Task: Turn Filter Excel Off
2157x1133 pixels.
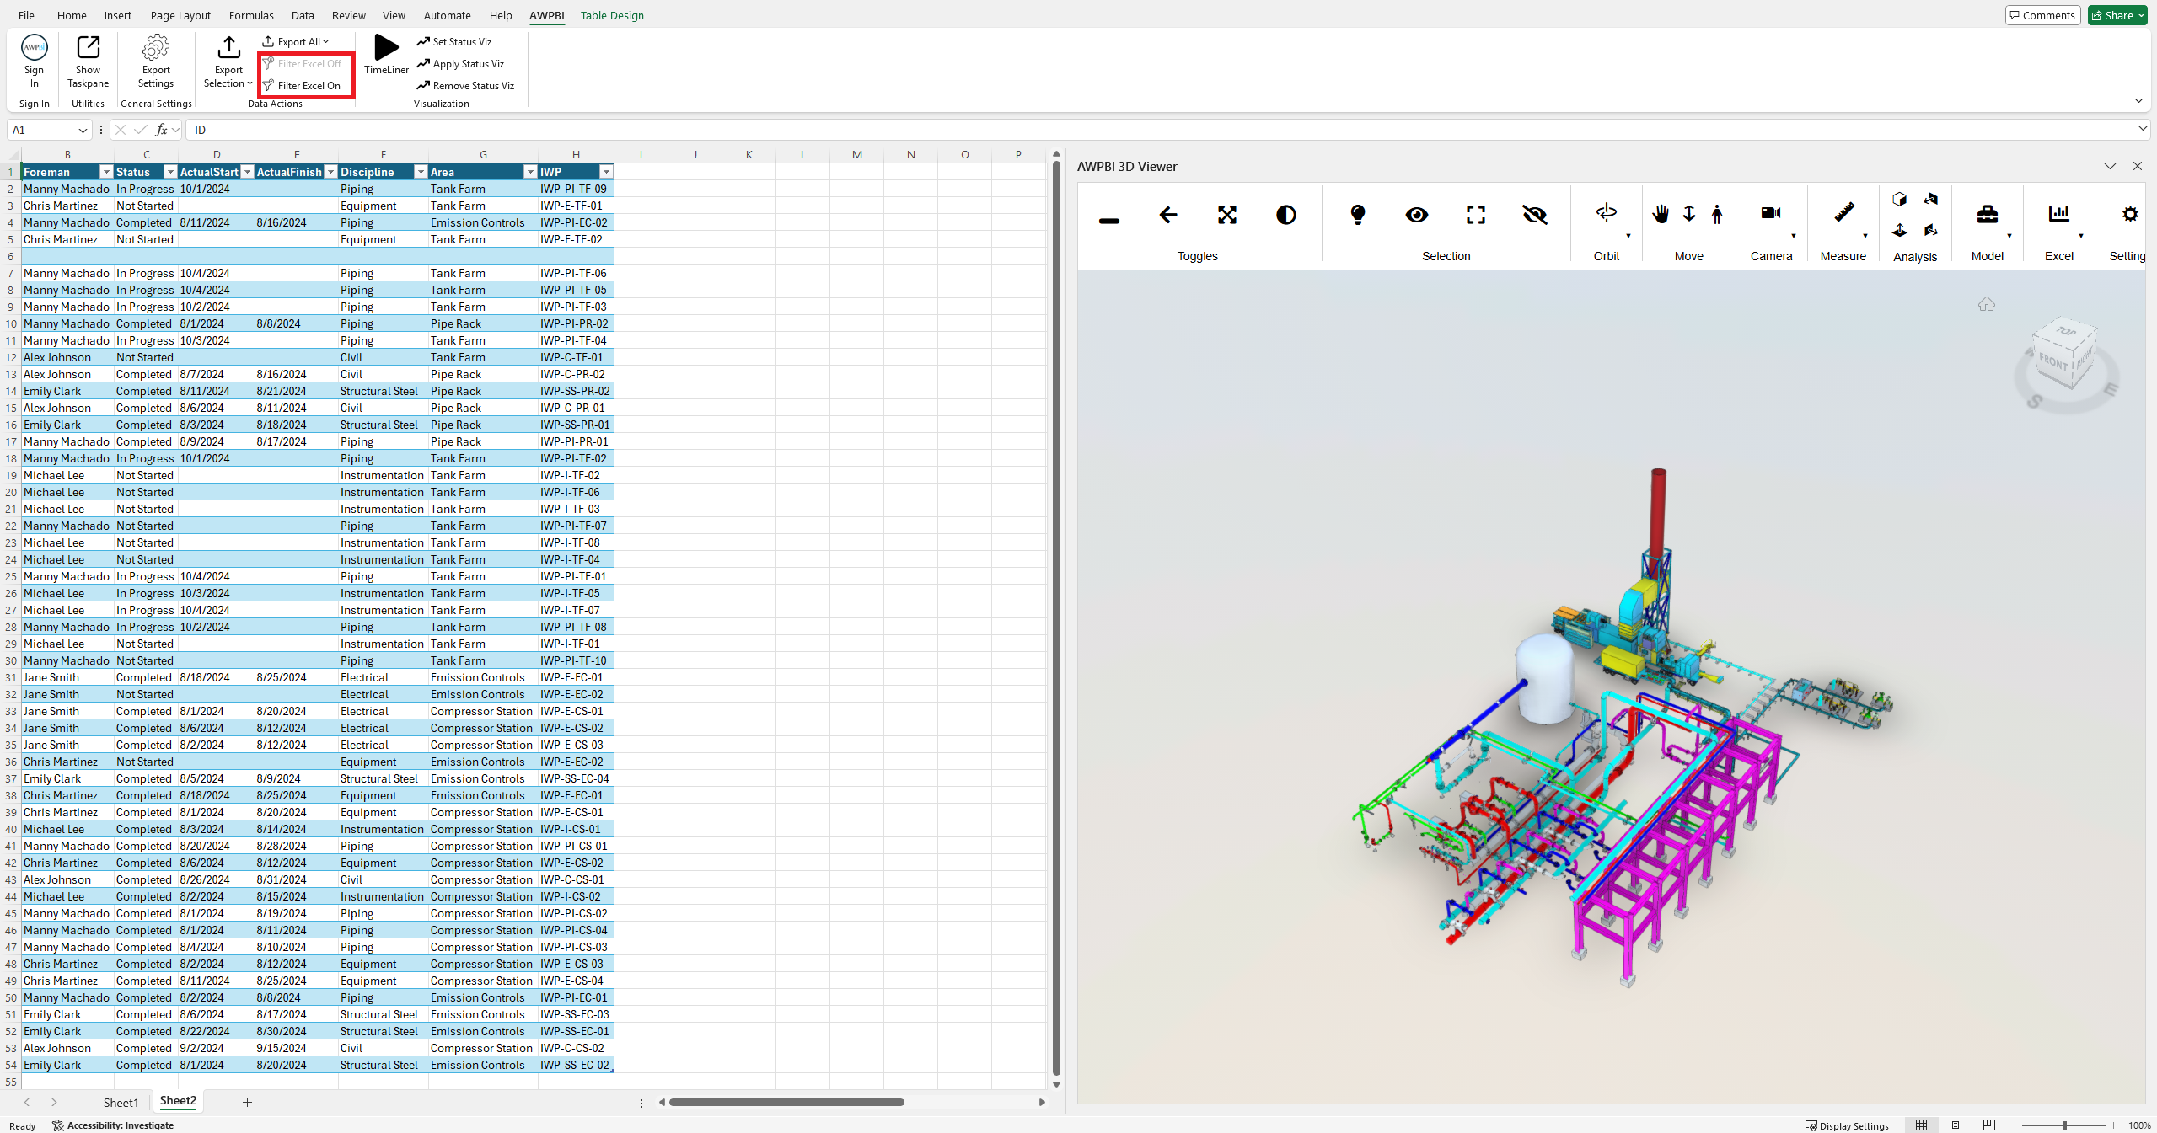Action: click(302, 64)
